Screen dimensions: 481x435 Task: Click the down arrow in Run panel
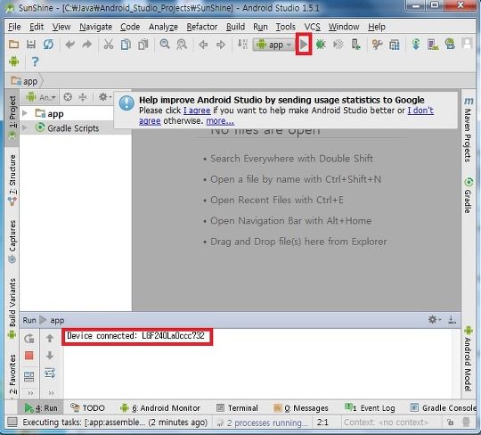pyautogui.click(x=50, y=356)
